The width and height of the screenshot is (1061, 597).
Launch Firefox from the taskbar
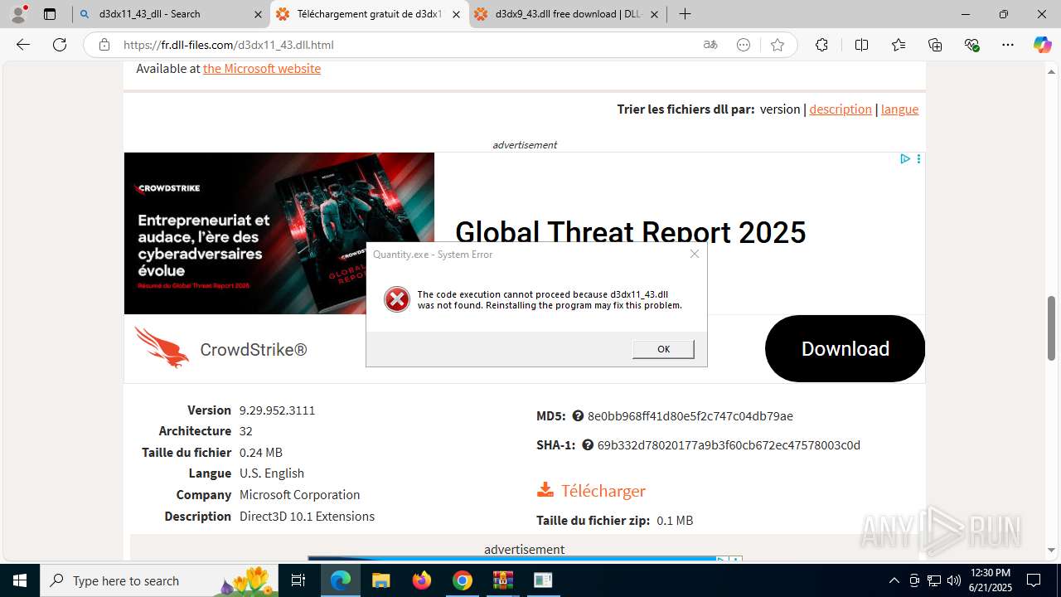tap(422, 580)
